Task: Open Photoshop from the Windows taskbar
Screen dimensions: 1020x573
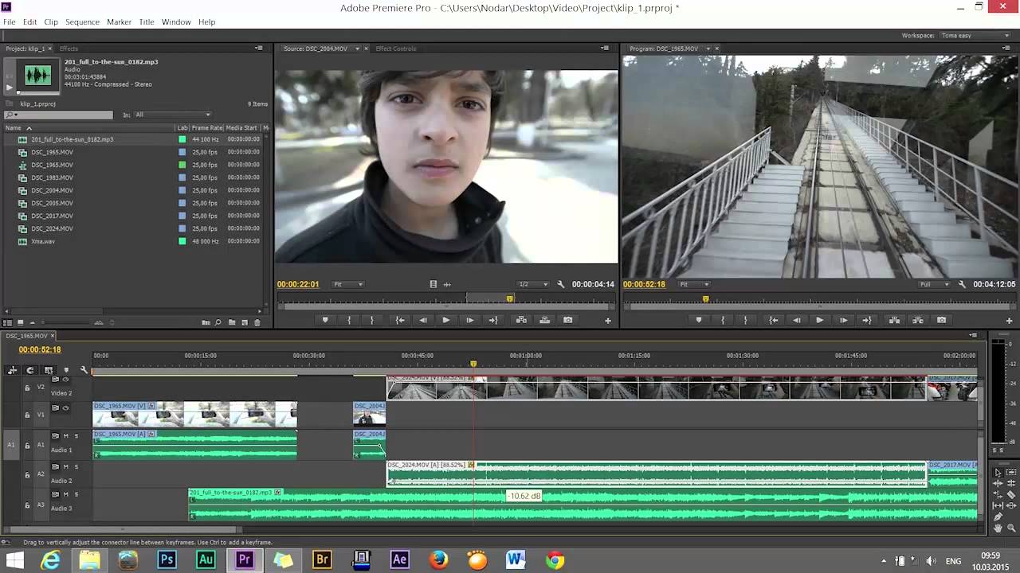Action: (167, 559)
